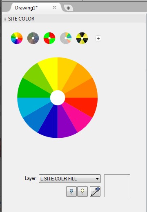
Task: Pick the magenta pink wedge on wheel
Action: click(x=78, y=116)
